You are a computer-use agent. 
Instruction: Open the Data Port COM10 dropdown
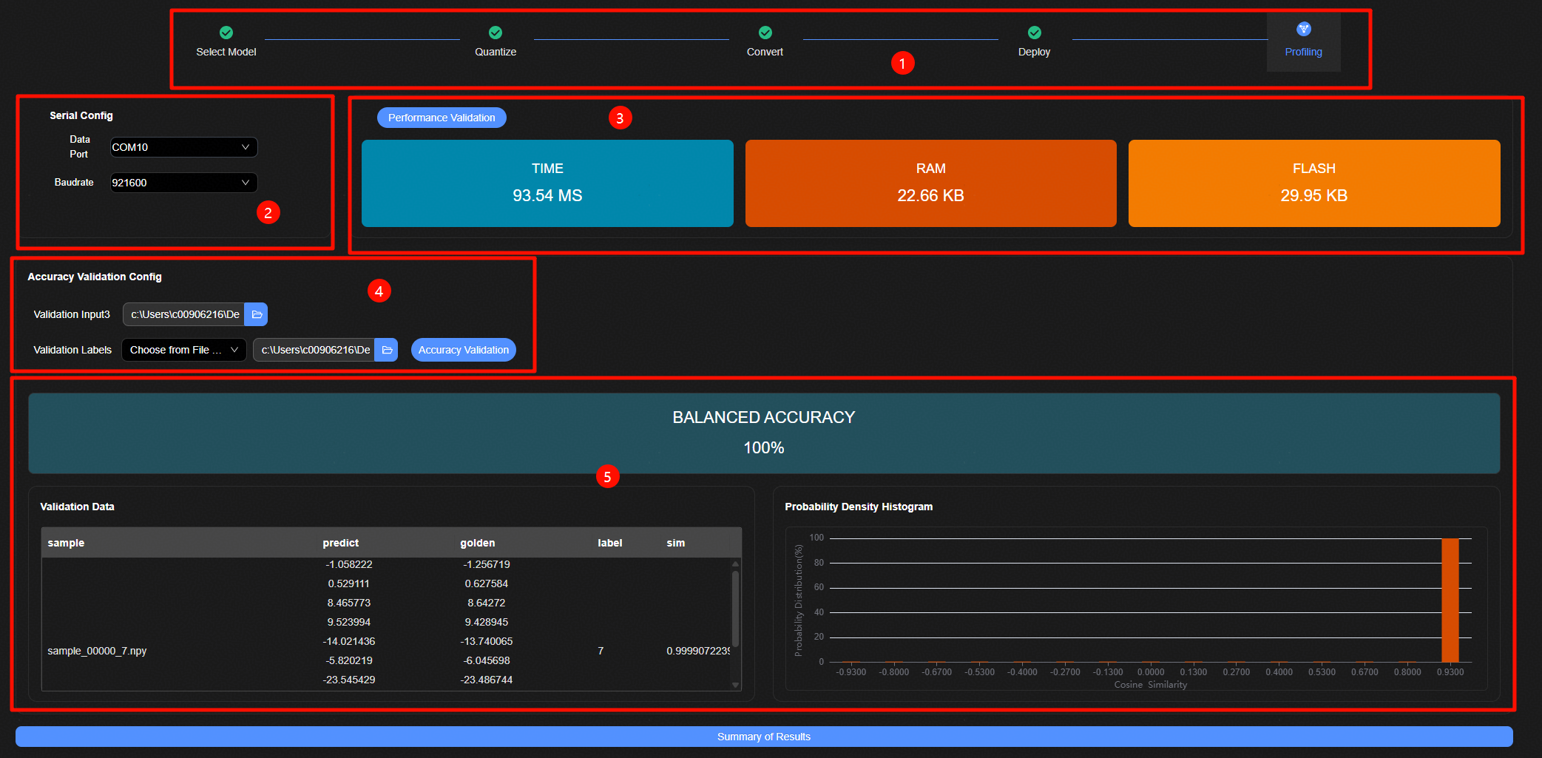[x=183, y=147]
